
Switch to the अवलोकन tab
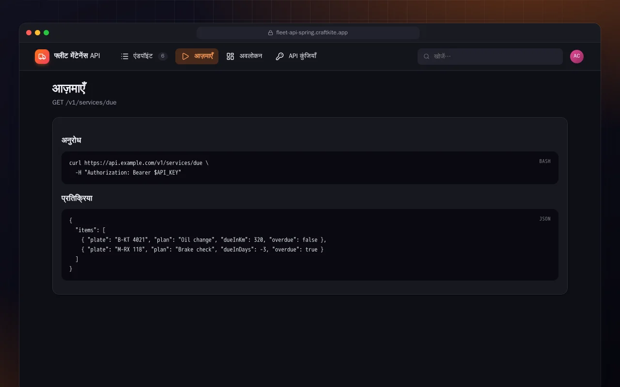tap(244, 56)
